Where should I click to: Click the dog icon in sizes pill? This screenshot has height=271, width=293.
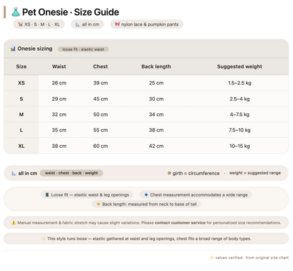(20, 25)
